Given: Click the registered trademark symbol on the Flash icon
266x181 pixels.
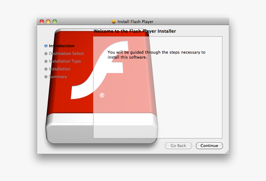Looking at the screenshot, I should tap(102, 95).
